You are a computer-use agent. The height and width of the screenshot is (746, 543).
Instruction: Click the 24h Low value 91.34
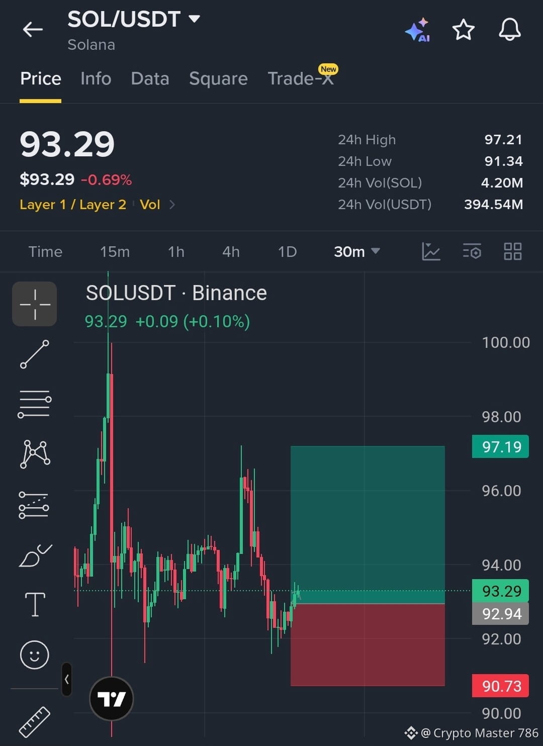tap(503, 161)
